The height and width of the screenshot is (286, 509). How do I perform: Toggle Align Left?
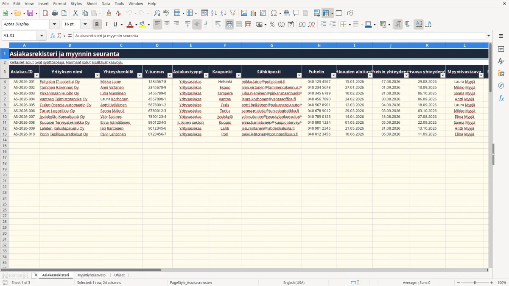coord(157,25)
